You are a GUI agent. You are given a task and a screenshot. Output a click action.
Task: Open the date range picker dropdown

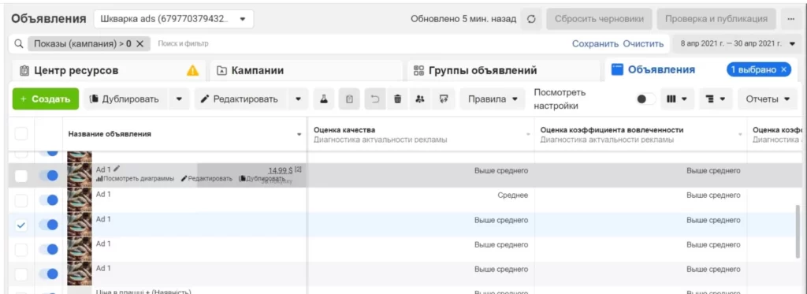737,44
